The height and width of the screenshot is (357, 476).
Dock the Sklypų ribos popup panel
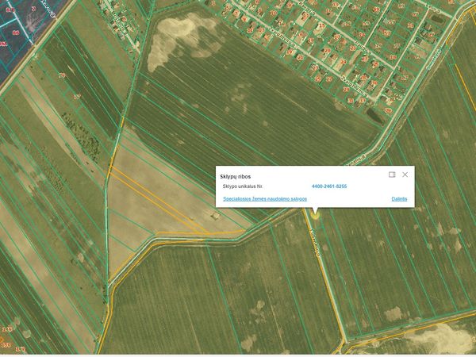click(x=392, y=175)
